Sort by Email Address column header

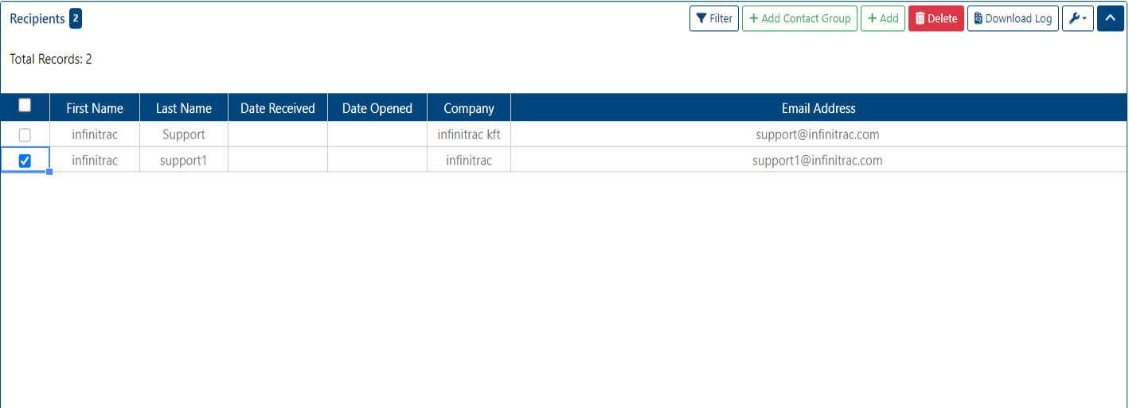[x=818, y=108]
